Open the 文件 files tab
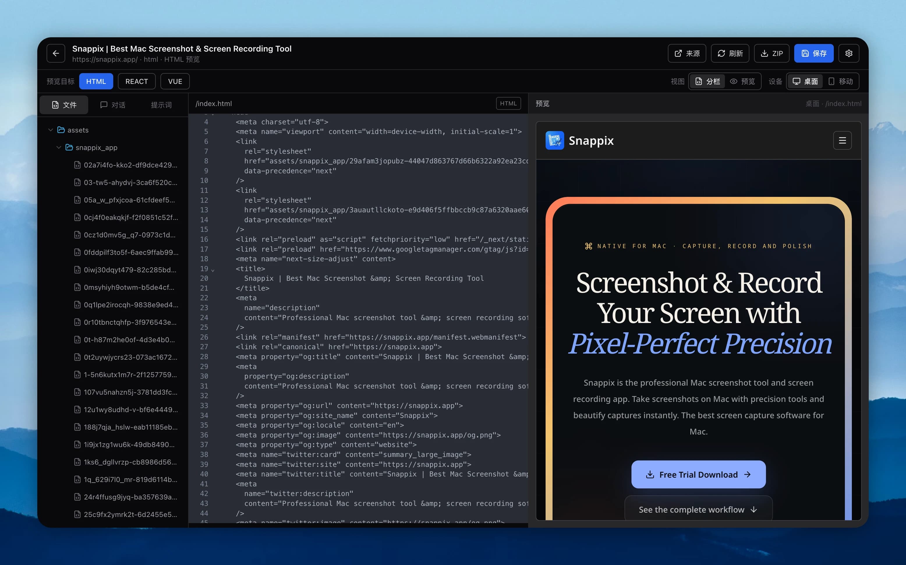The height and width of the screenshot is (565, 906). pos(64,105)
